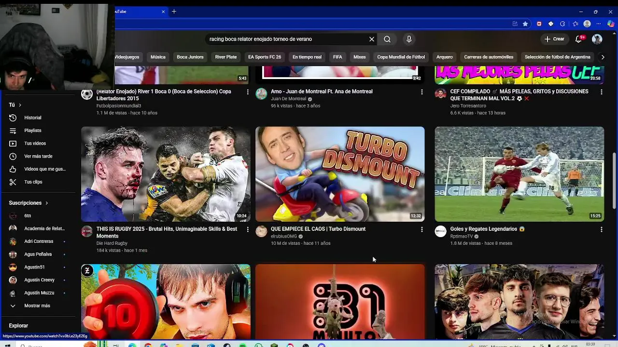Screen dimensions: 618x347
Task: Close the YouTube browser tab
Action: click(x=163, y=12)
